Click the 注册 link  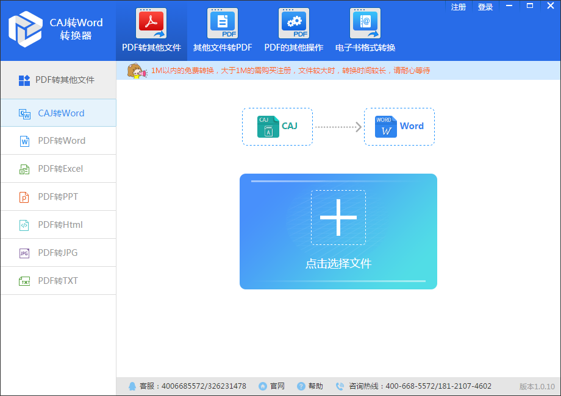(x=458, y=6)
